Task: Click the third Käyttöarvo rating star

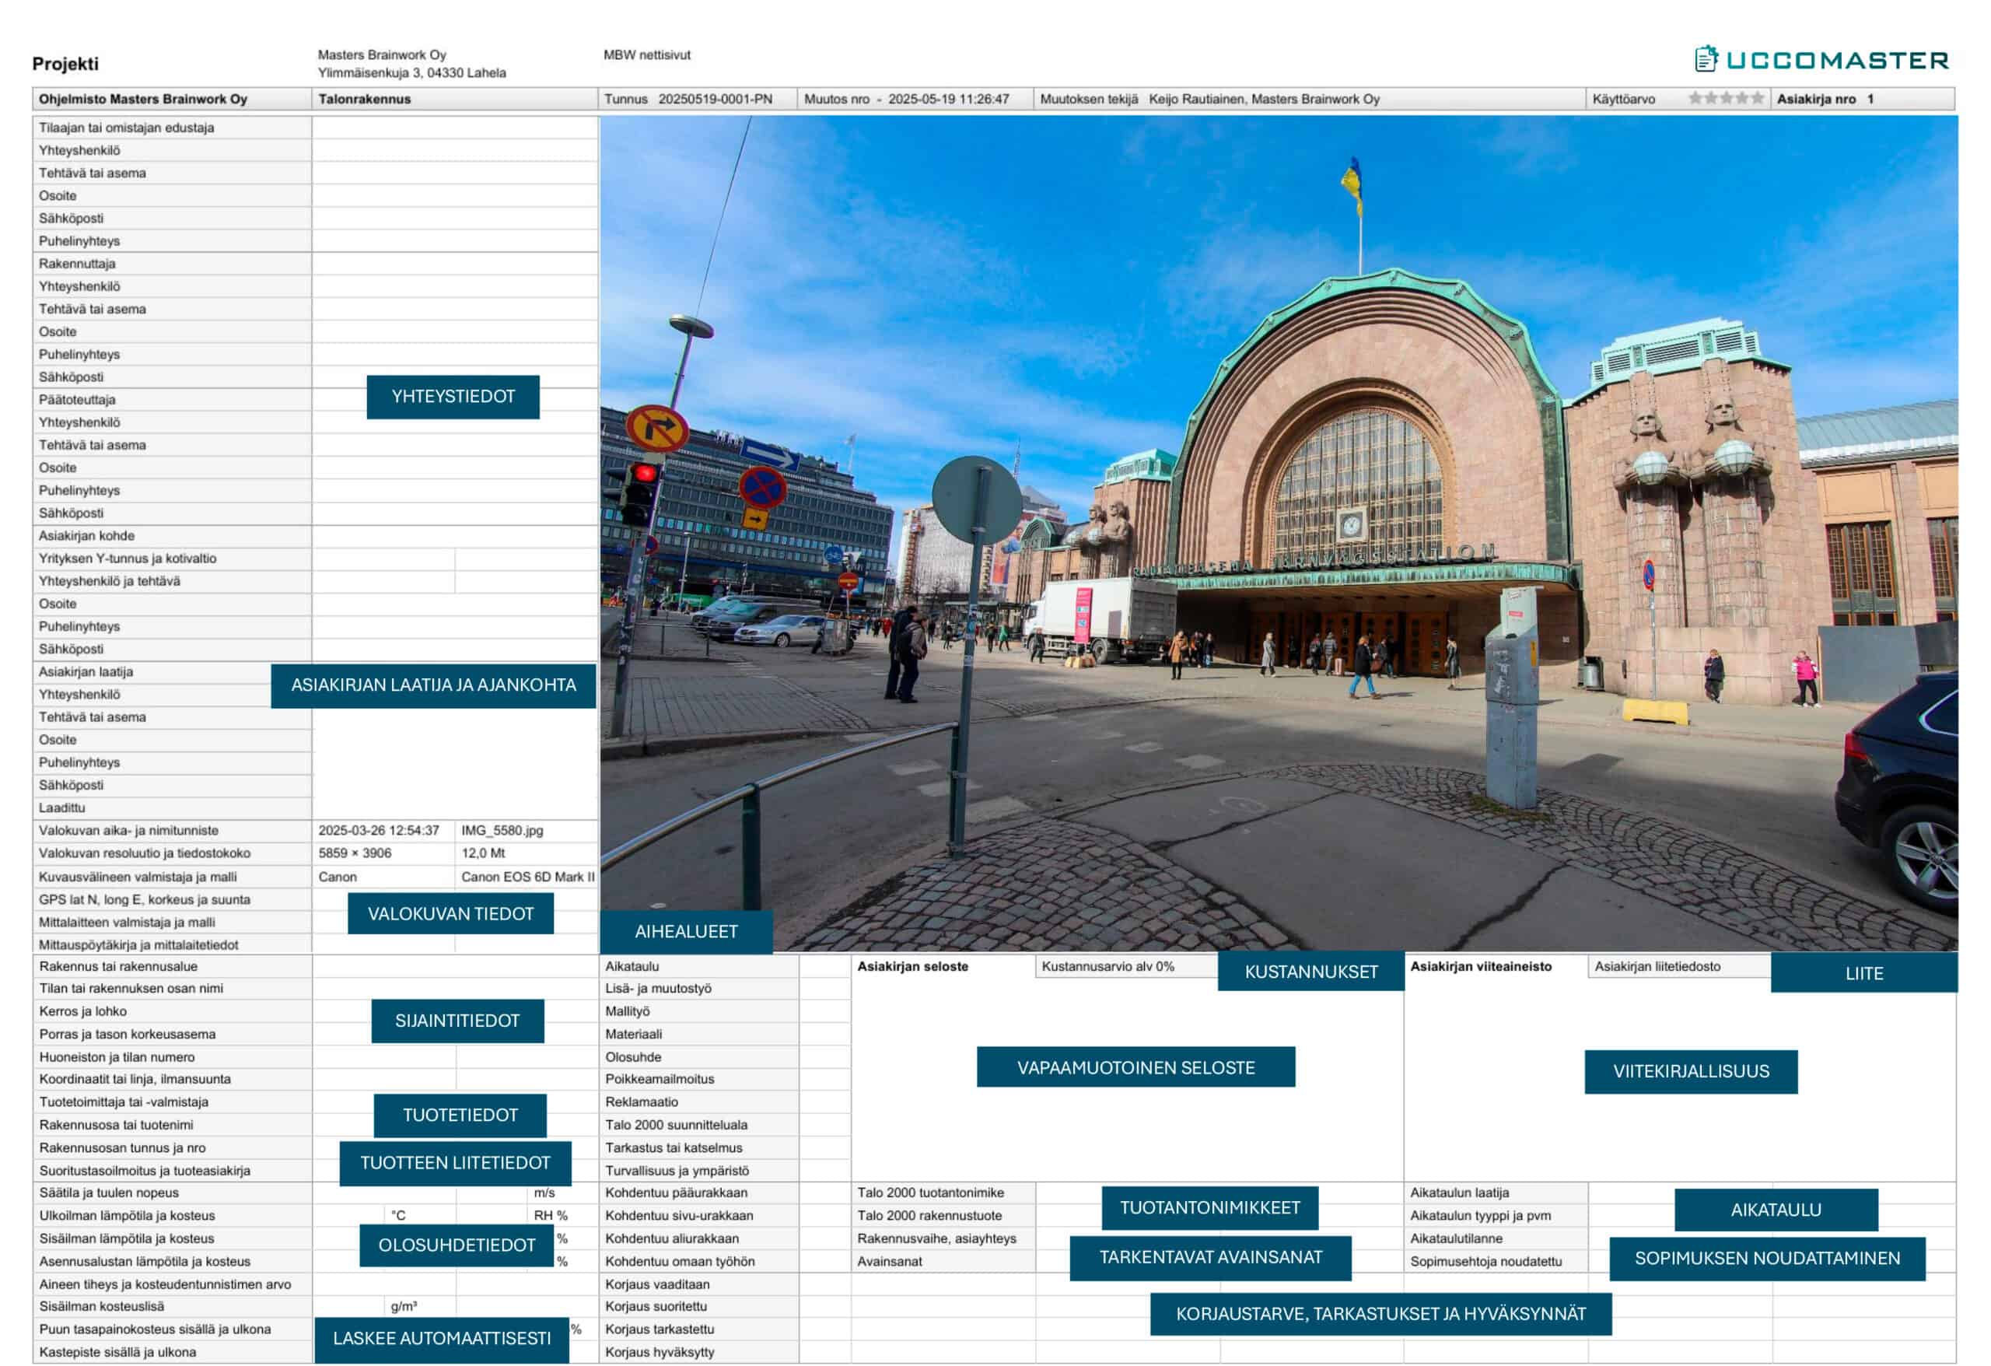Action: click(x=1727, y=99)
